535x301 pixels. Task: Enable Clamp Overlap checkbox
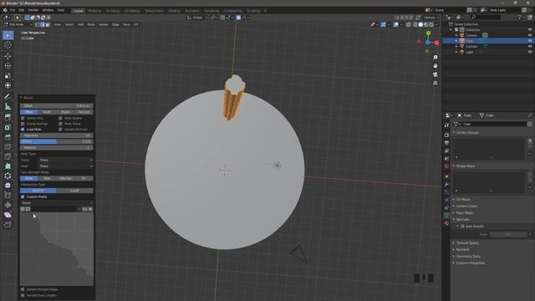point(23,124)
